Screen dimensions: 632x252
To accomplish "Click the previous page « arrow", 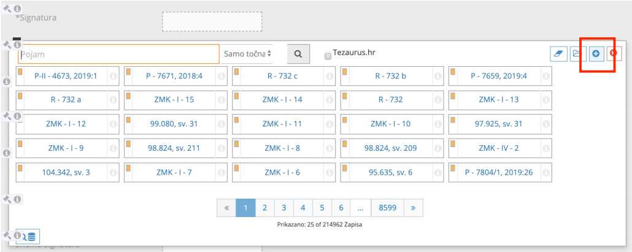I will 226,208.
